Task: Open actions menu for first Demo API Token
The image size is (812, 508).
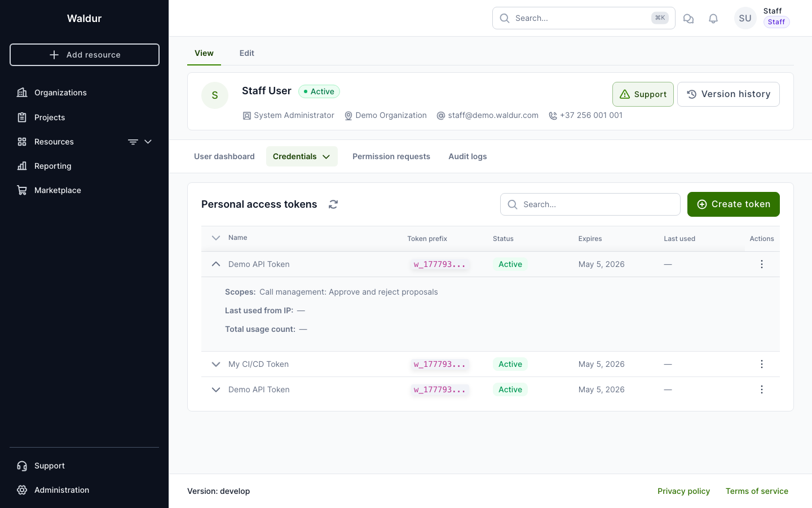Action: point(761,264)
